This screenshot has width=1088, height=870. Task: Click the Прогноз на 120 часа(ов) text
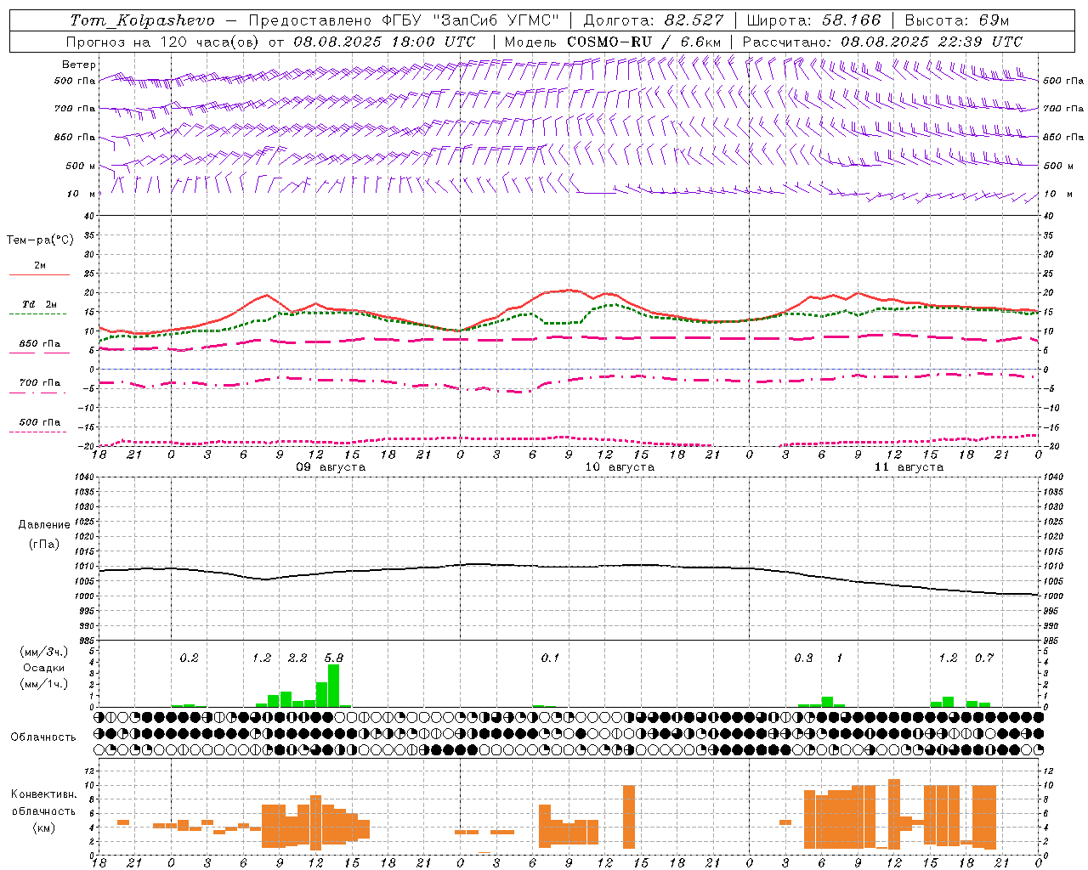click(x=164, y=42)
